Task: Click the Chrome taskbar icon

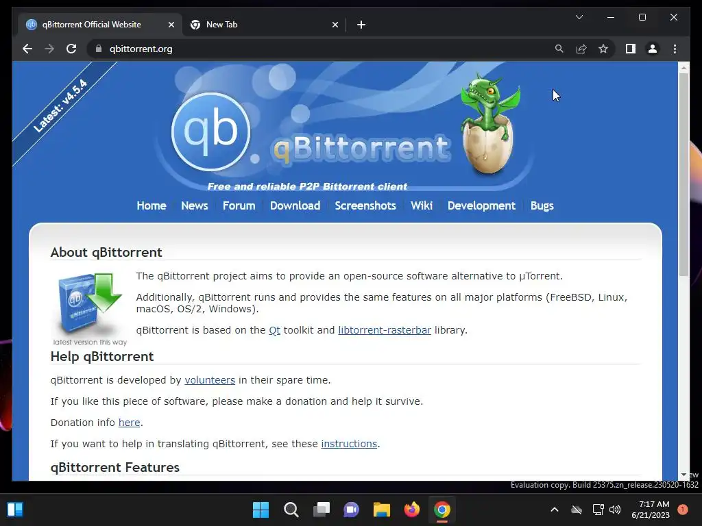Action: coord(442,510)
